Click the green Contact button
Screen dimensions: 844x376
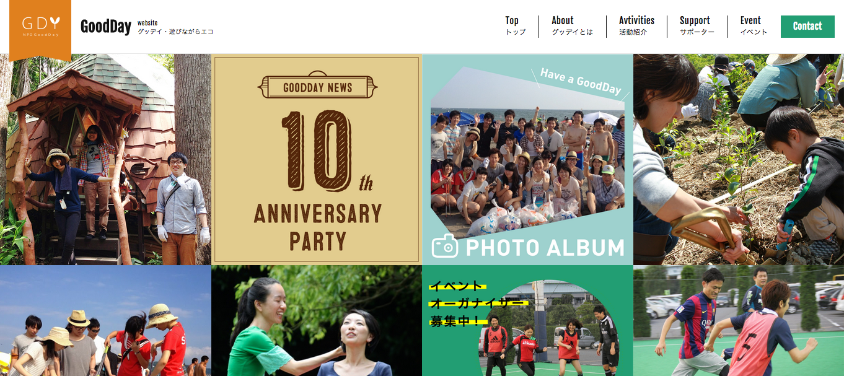[807, 26]
